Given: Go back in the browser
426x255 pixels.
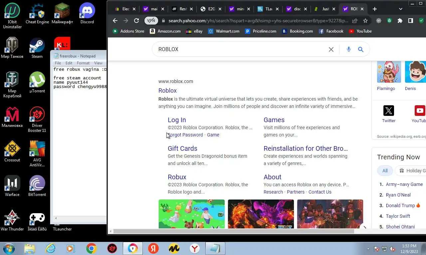Looking at the screenshot, I should 115,21.
